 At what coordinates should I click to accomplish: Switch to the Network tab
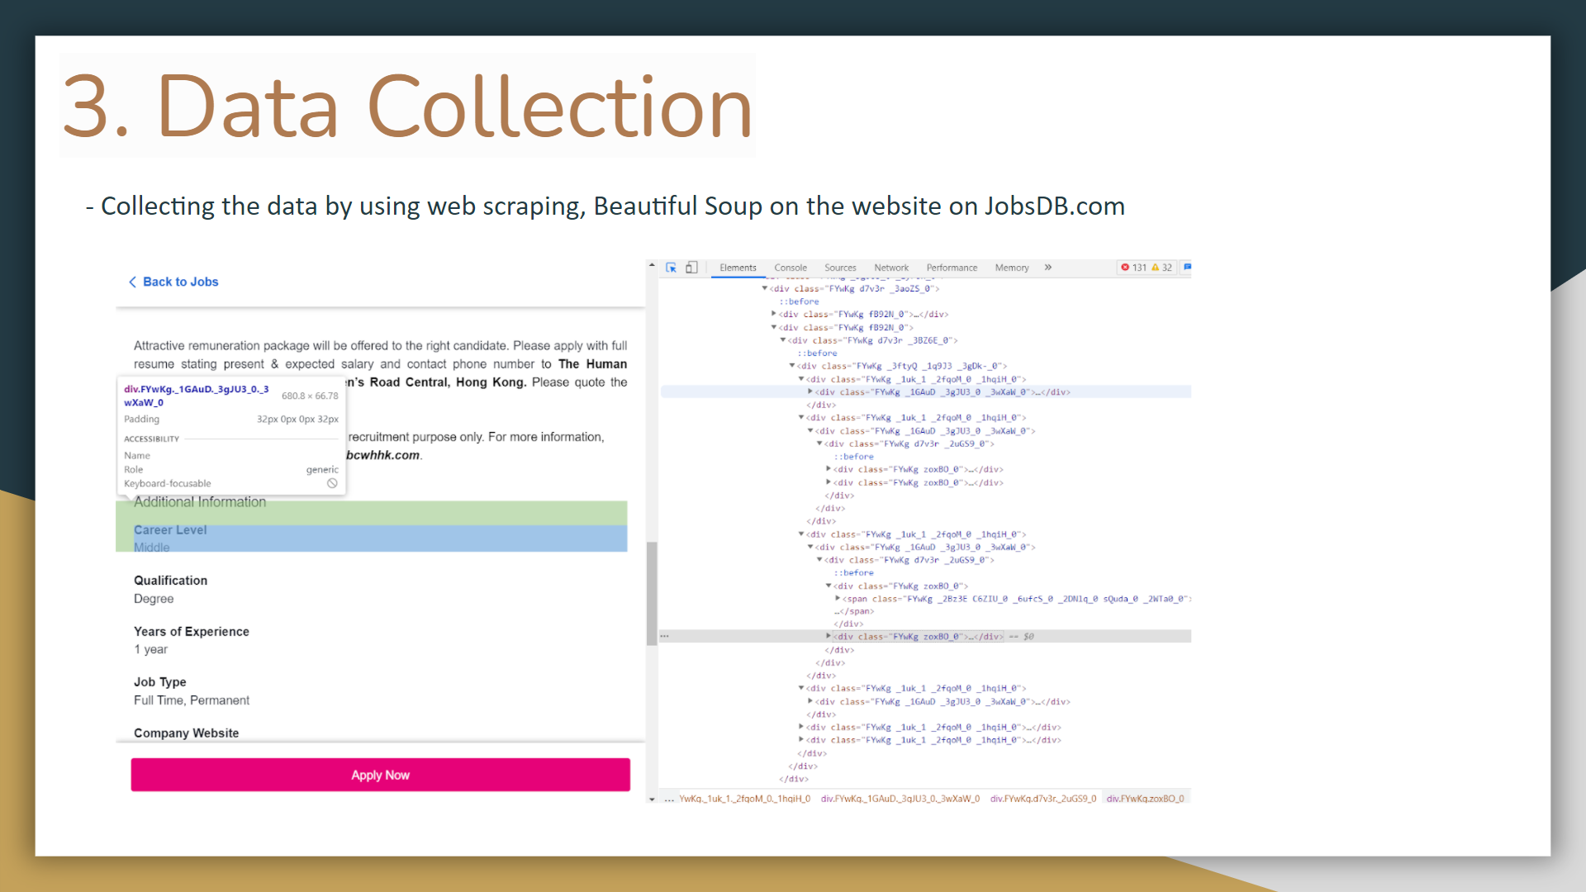(890, 268)
